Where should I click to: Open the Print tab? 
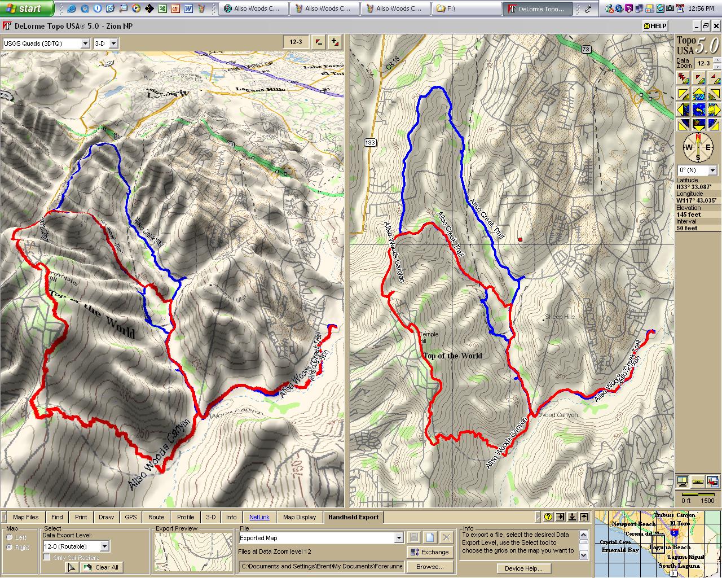click(81, 517)
